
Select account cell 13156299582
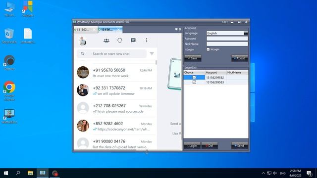coord(216,77)
